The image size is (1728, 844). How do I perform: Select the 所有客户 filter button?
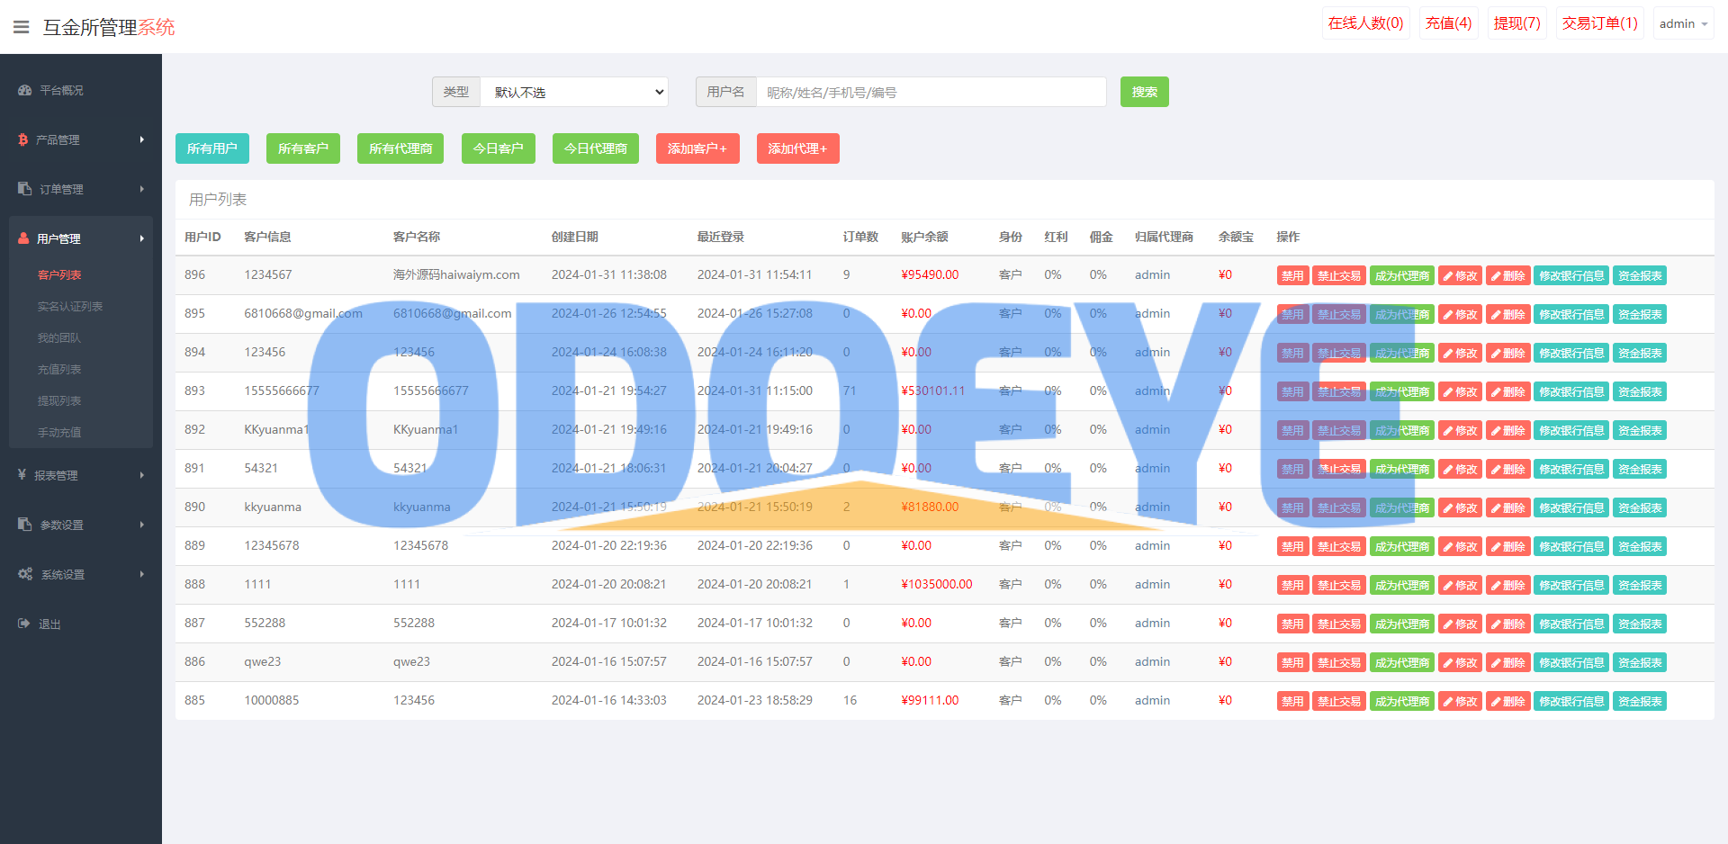click(303, 148)
